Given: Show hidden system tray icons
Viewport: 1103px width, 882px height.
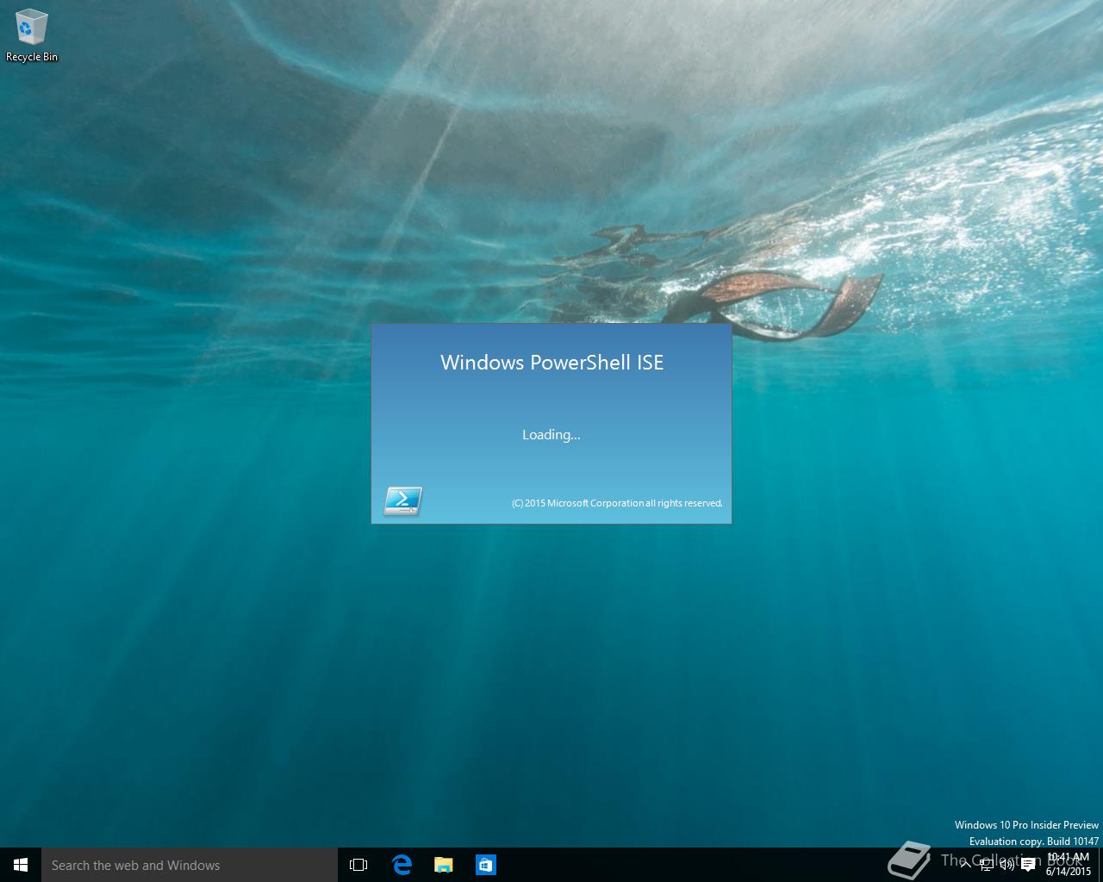Looking at the screenshot, I should click(965, 865).
